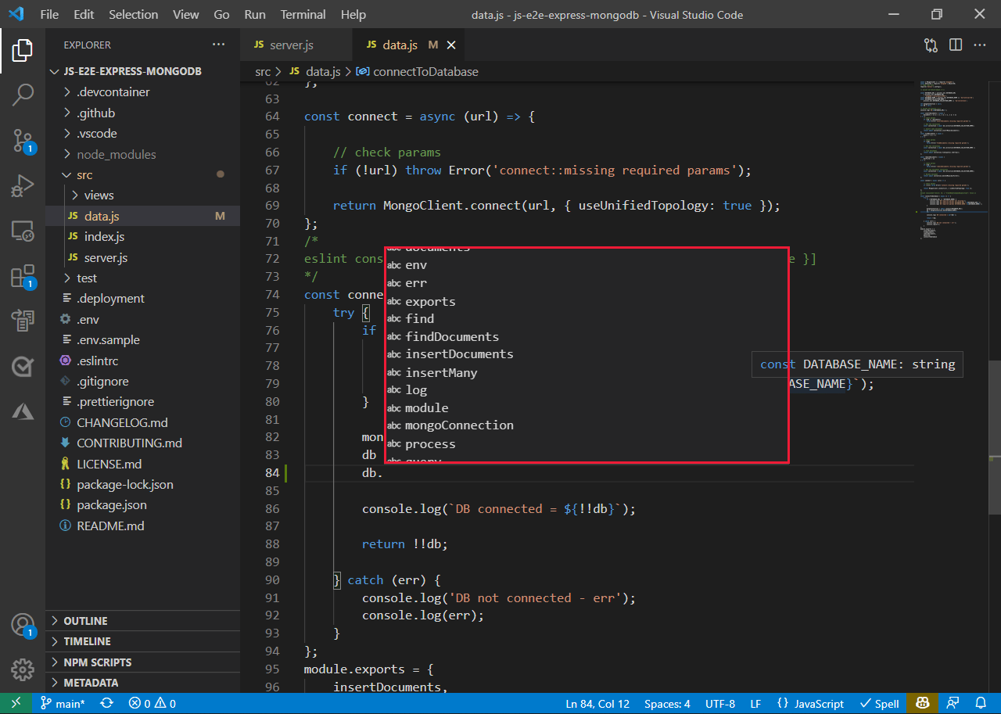Viewport: 1001px width, 714px height.
Task: Click the green remote window indicator
Action: click(x=16, y=703)
